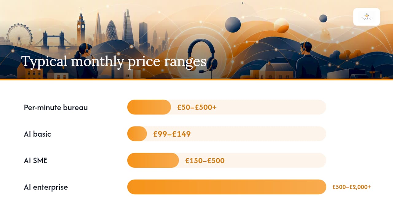
Task: Click the London Eye ferris wheel illustration
Action: [19, 35]
